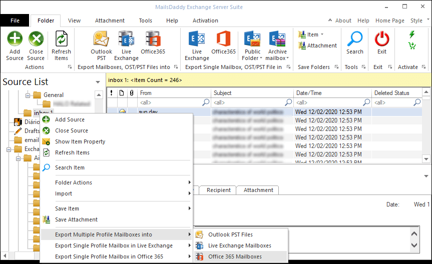Screen dimensions: 432x264
Task: Open the Style menu
Action: [416, 20]
